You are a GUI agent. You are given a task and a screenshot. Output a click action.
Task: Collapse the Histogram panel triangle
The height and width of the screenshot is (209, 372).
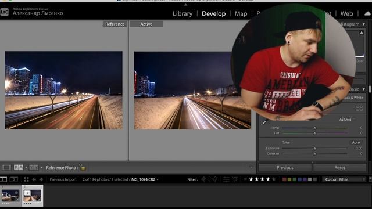tap(363, 24)
